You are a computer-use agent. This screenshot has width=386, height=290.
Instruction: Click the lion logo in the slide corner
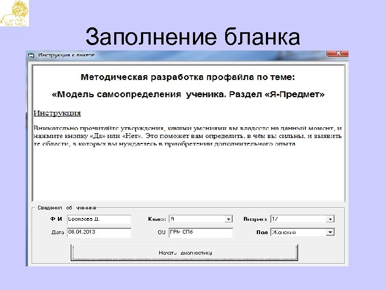14,13
